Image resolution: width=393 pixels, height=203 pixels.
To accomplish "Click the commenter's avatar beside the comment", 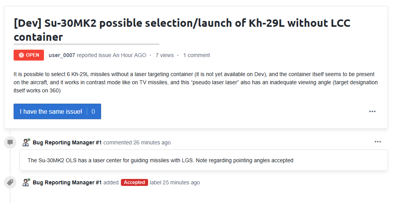I will [x=26, y=142].
